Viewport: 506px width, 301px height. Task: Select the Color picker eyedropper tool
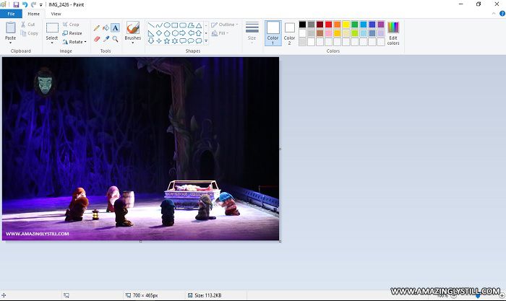coord(106,39)
